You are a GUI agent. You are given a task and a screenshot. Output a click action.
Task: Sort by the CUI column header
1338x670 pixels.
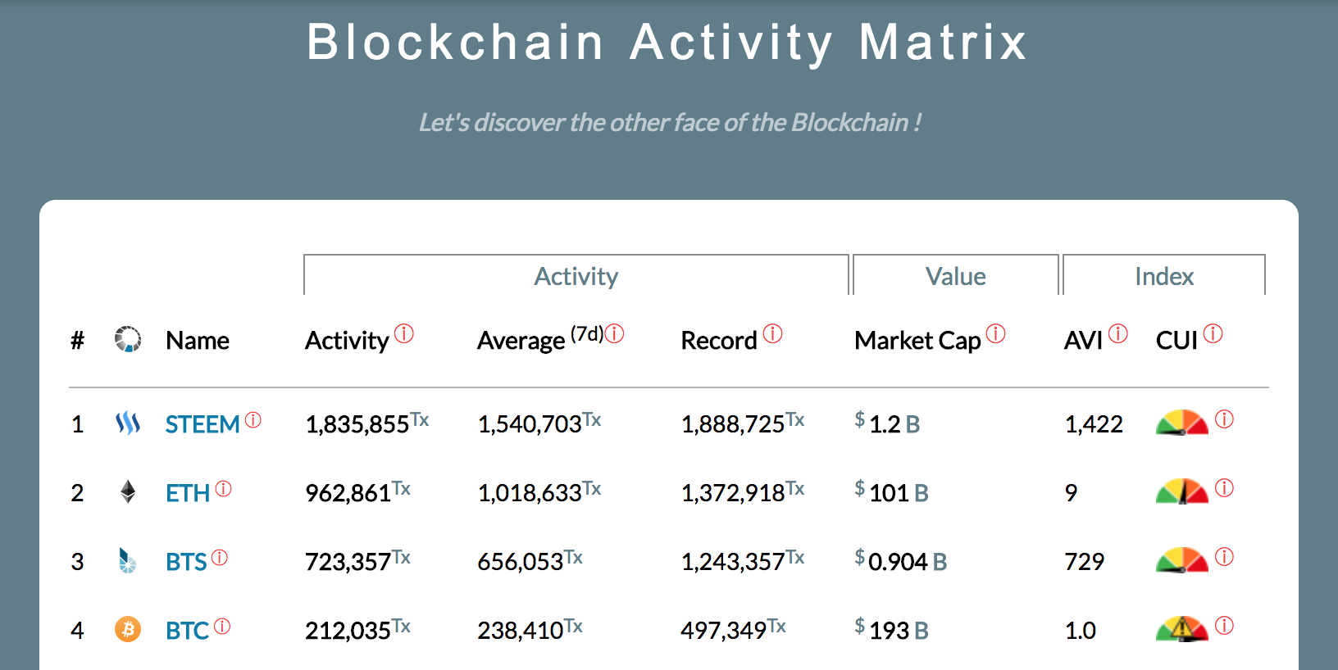point(1176,341)
